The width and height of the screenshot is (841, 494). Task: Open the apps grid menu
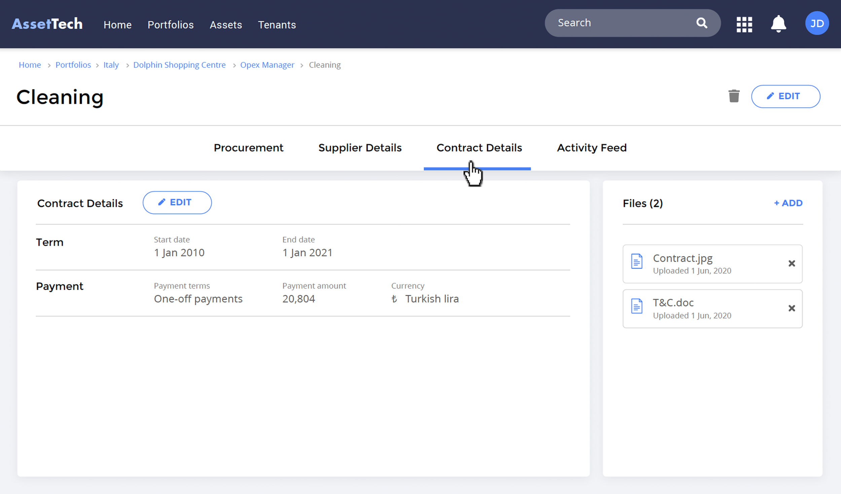[x=744, y=24]
